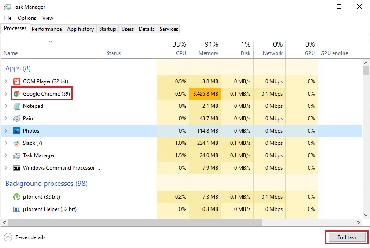The image size is (370, 248).
Task: Click the GOM Player app icon
Action: [16, 81]
